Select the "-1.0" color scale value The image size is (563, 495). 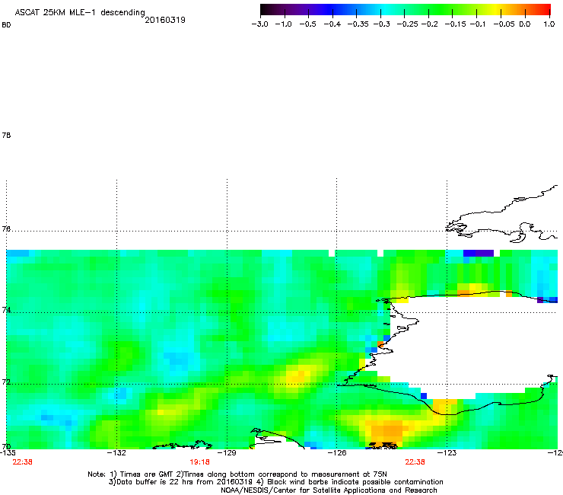(x=284, y=24)
